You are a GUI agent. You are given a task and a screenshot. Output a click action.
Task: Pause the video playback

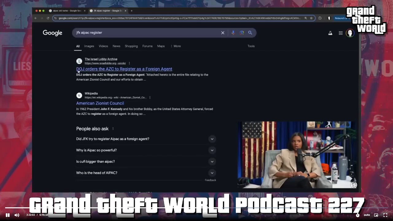[x=8, y=215]
